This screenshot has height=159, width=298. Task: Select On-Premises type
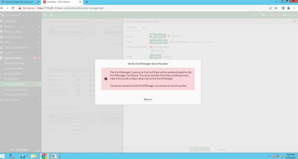click(x=158, y=41)
